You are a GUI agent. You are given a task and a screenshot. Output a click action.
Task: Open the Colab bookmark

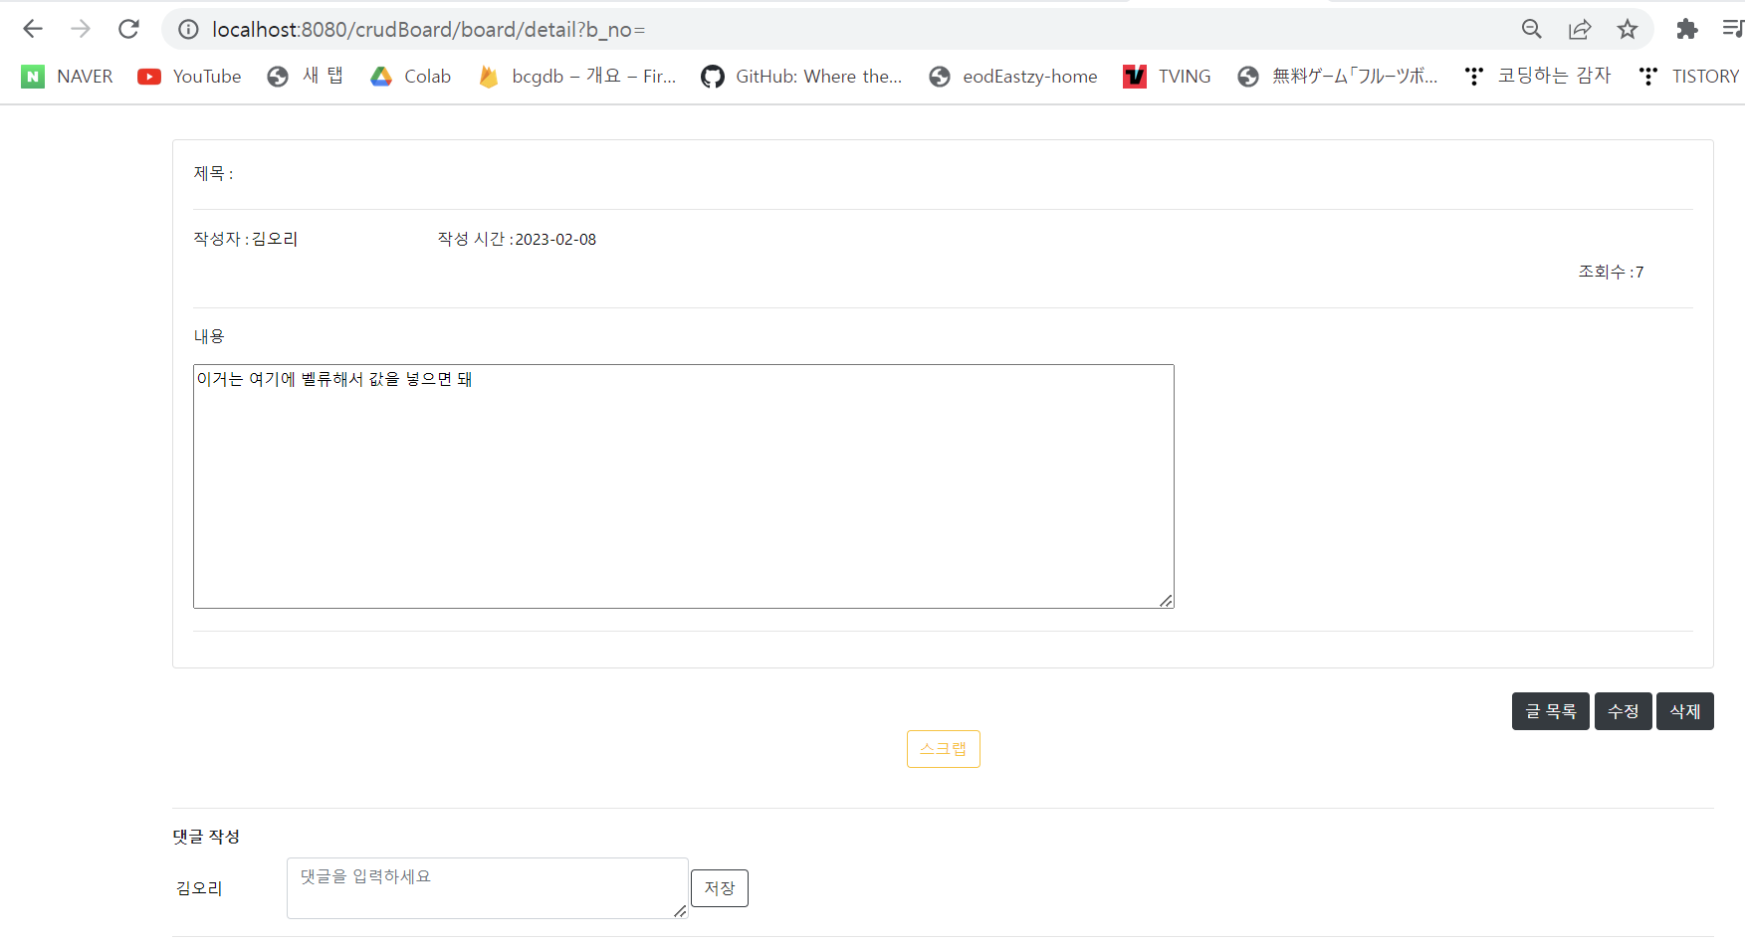(410, 77)
